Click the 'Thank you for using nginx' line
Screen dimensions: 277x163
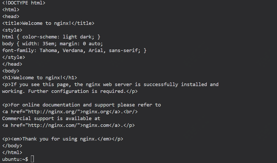click(63, 139)
